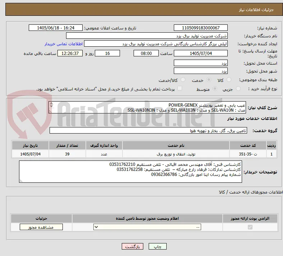Screen dimensions: 283x256
Task: Click service name cell تولید، انتقال و توزیع برق
Action: point(176,154)
